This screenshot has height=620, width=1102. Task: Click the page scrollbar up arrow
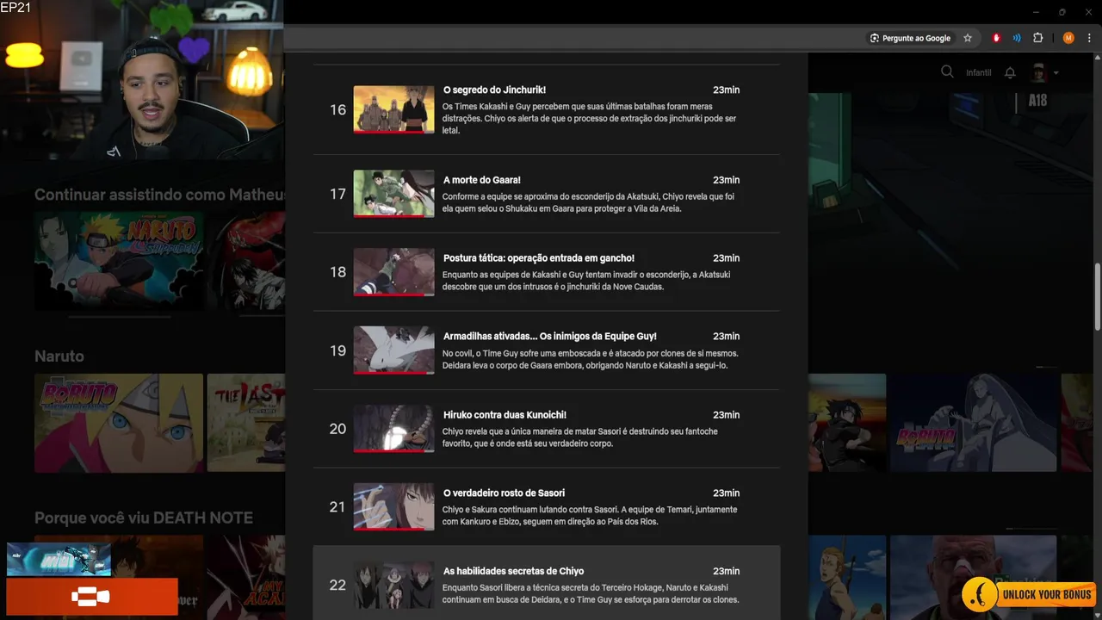click(1096, 59)
